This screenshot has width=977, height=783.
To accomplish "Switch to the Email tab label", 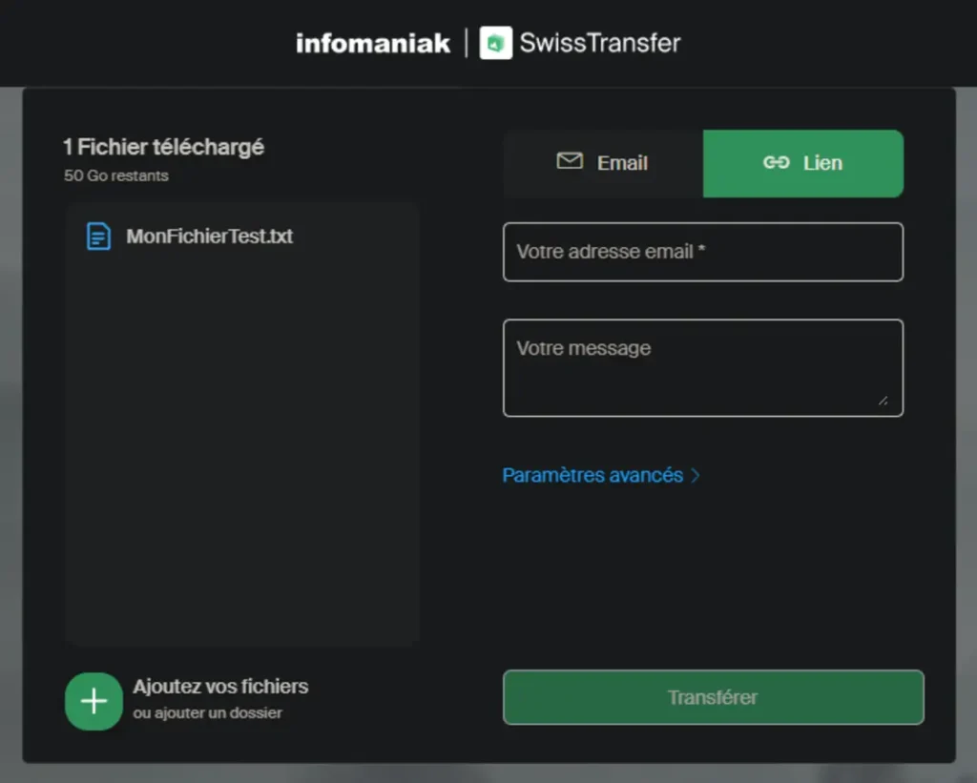I will (x=622, y=163).
